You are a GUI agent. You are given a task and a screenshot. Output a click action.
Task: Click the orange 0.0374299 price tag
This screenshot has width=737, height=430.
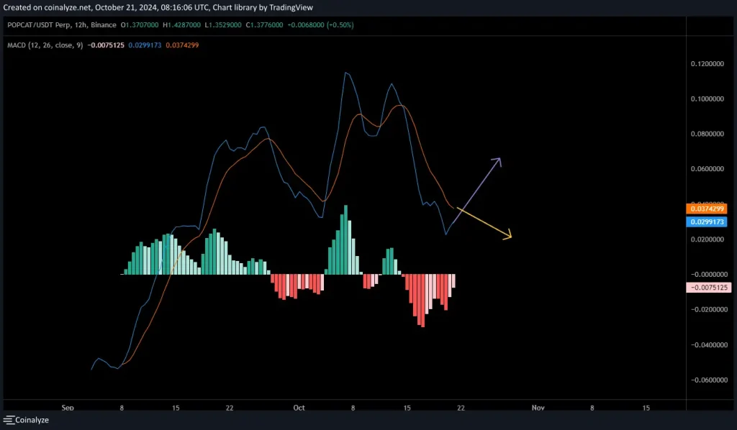click(708, 209)
